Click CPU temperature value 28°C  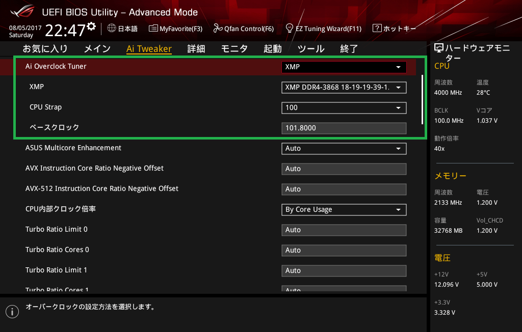point(483,93)
